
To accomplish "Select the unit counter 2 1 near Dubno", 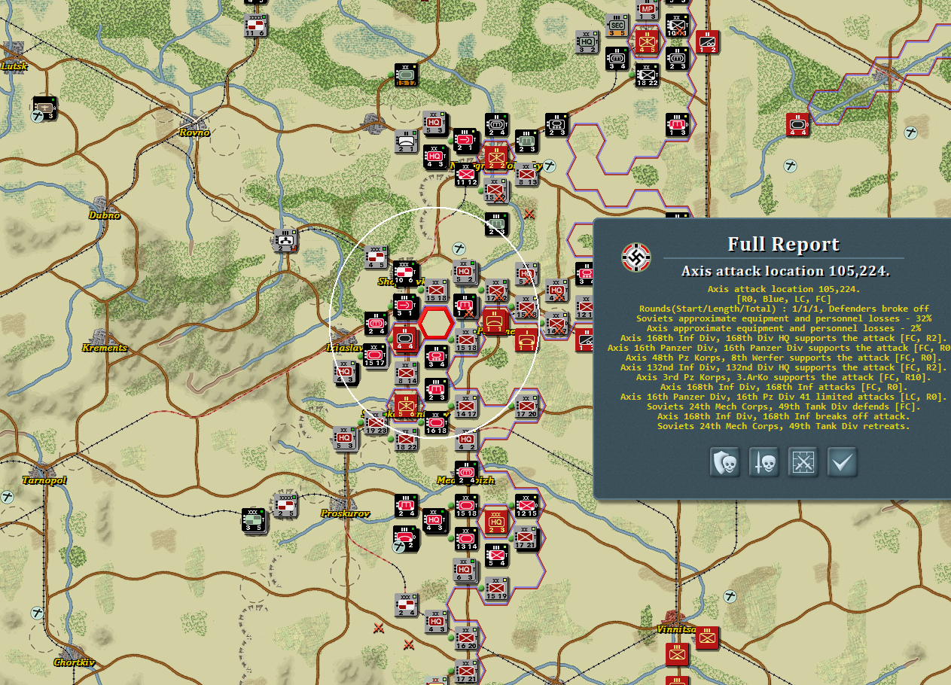I will point(285,241).
